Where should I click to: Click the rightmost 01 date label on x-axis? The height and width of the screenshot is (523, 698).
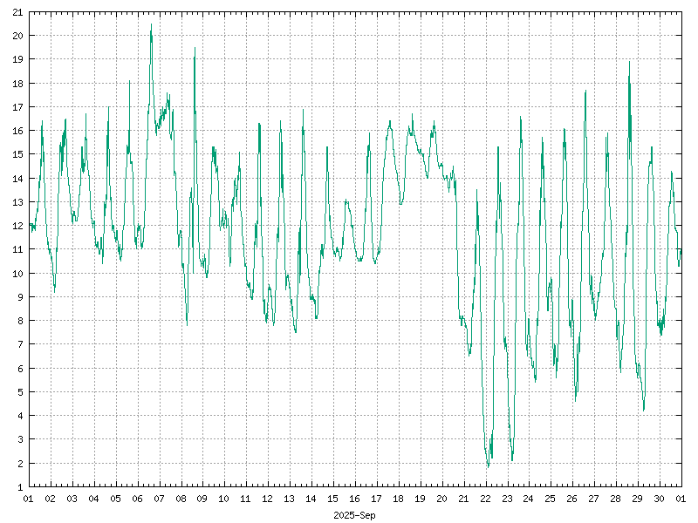tap(681, 499)
